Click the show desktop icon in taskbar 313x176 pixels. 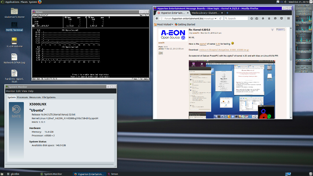click(x=2, y=174)
